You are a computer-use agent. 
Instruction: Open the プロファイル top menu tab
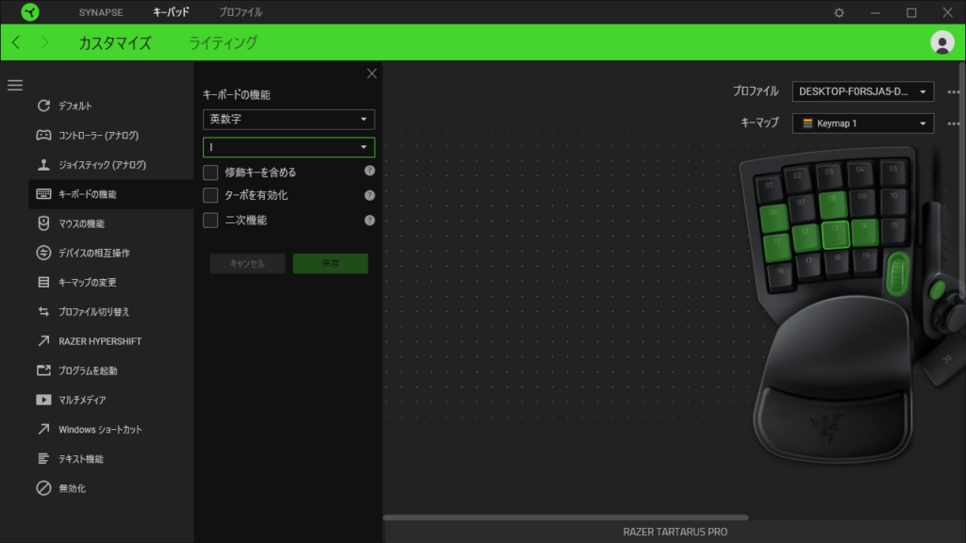click(x=241, y=12)
